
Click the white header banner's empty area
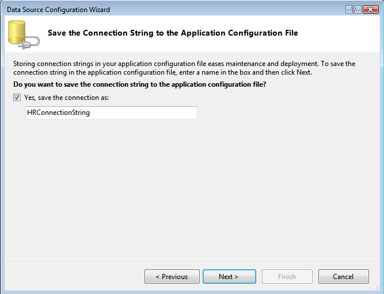click(340, 33)
